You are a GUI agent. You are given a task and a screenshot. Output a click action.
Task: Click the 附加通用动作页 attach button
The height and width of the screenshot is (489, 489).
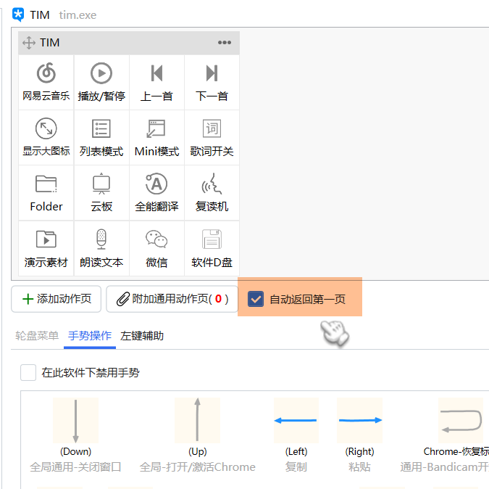click(172, 299)
